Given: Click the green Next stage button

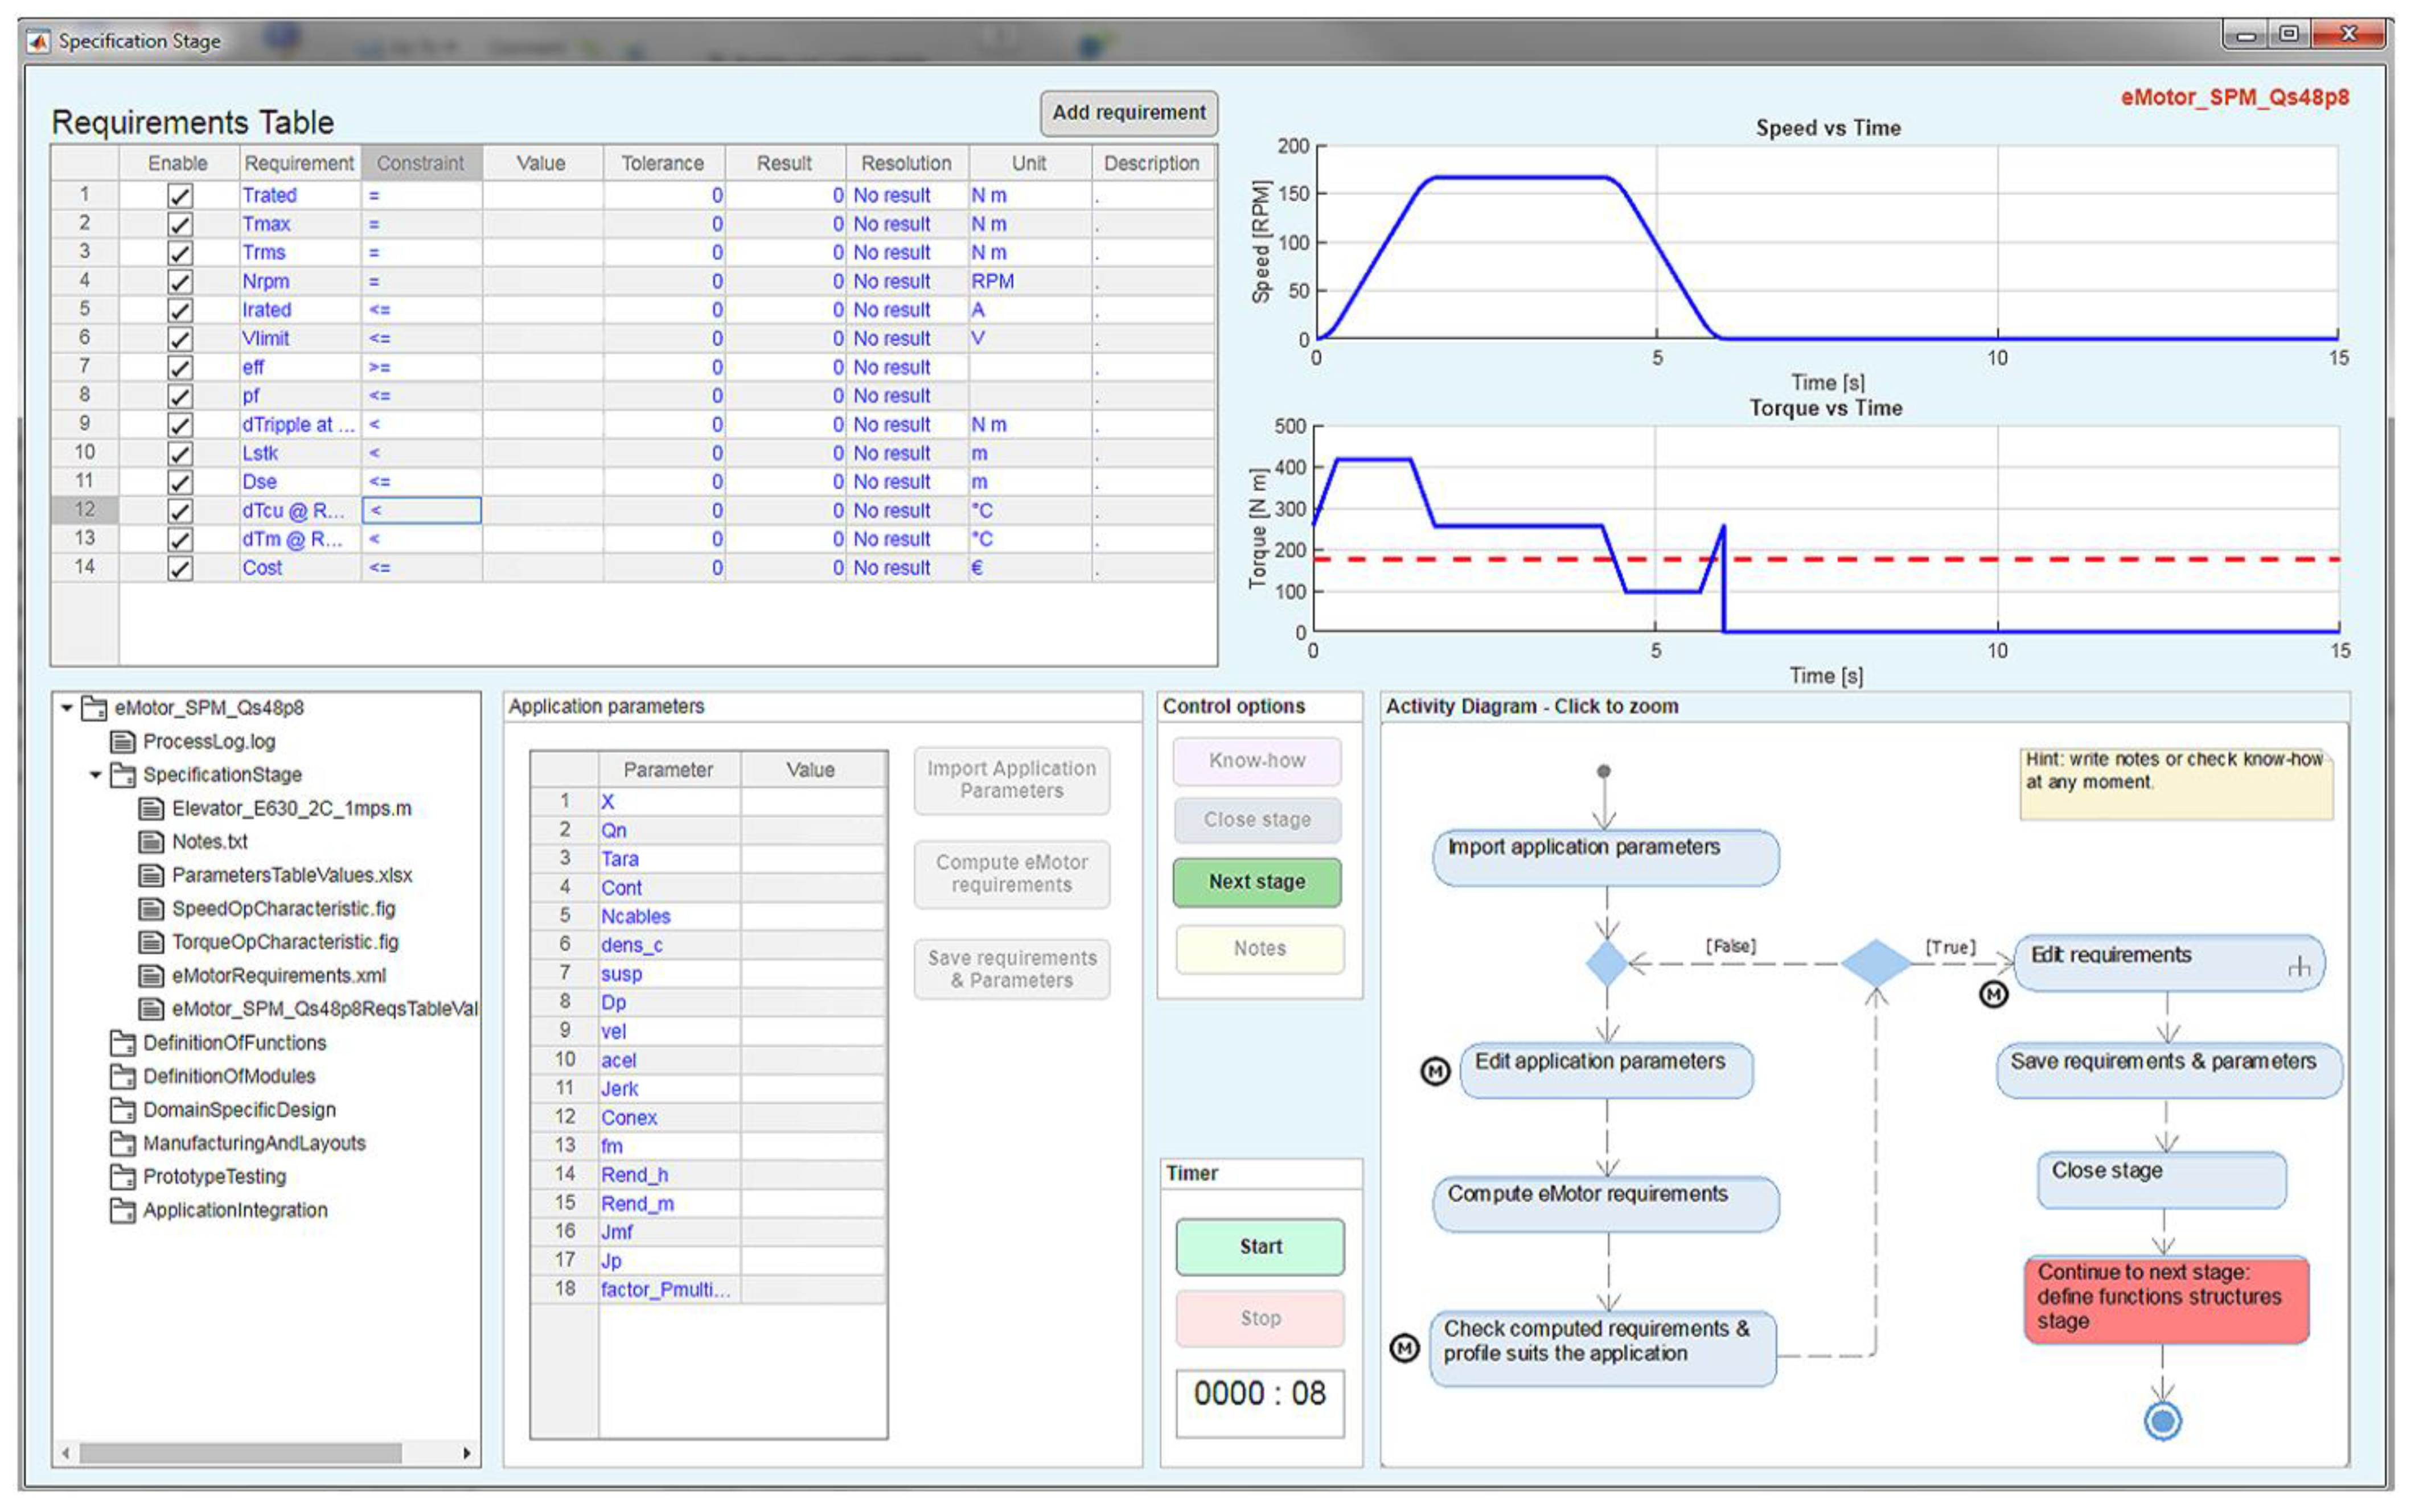Looking at the screenshot, I should point(1256,882).
